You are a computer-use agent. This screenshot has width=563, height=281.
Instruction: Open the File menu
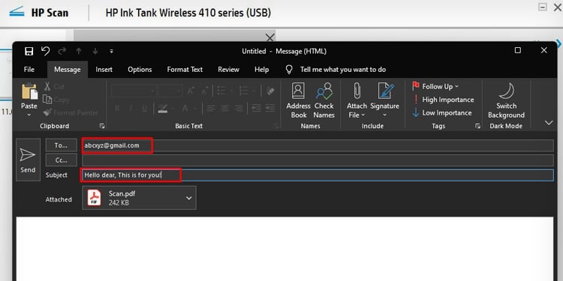pos(29,70)
